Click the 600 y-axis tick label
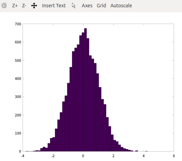This screenshot has height=161, width=182. (x=18, y=42)
